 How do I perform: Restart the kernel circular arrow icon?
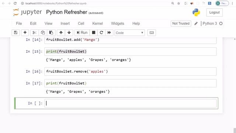pos(101,33)
